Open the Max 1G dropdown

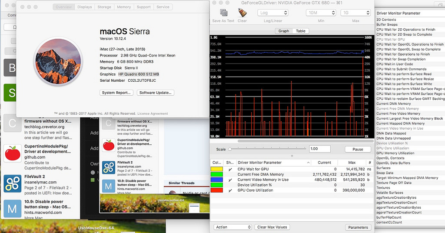click(x=355, y=13)
